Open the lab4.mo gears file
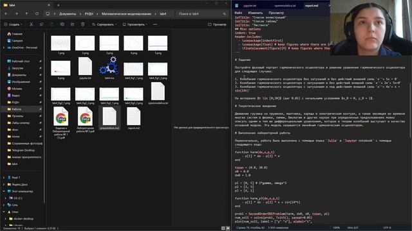 click(x=109, y=68)
